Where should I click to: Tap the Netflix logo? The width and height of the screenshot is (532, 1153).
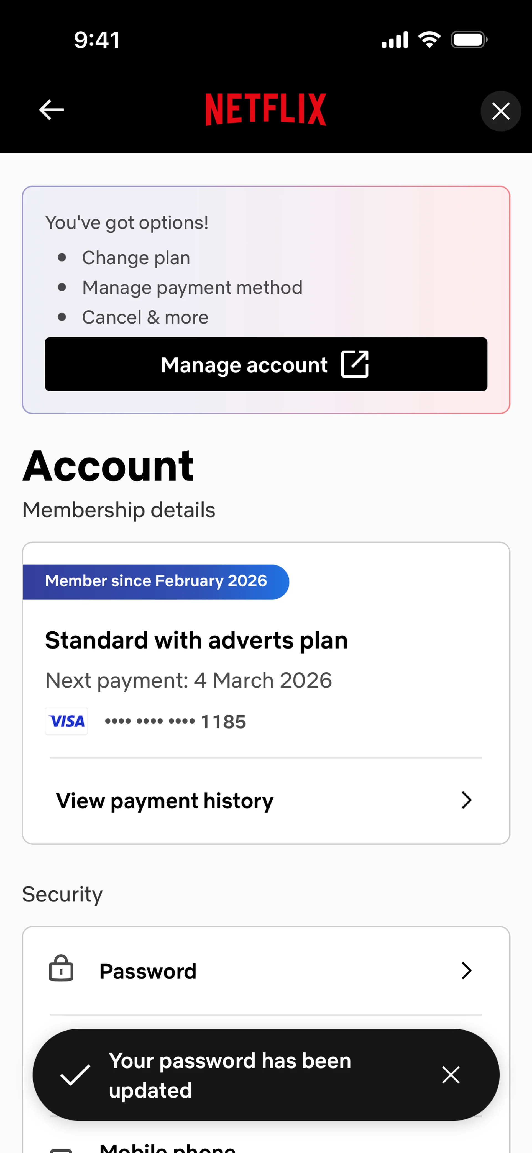coord(266,110)
